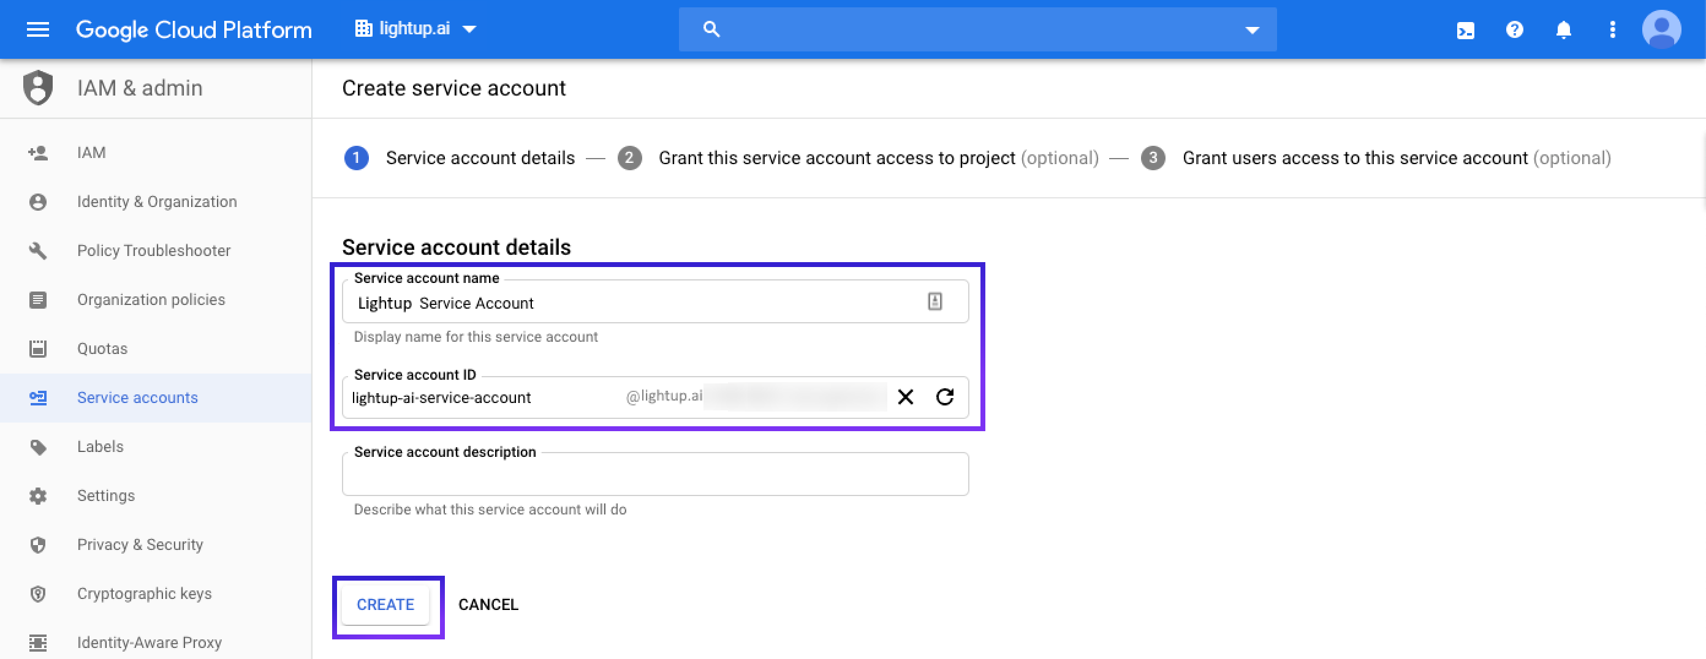Open the three-dot more options menu
Viewport: 1706px width, 659px height.
click(x=1613, y=30)
